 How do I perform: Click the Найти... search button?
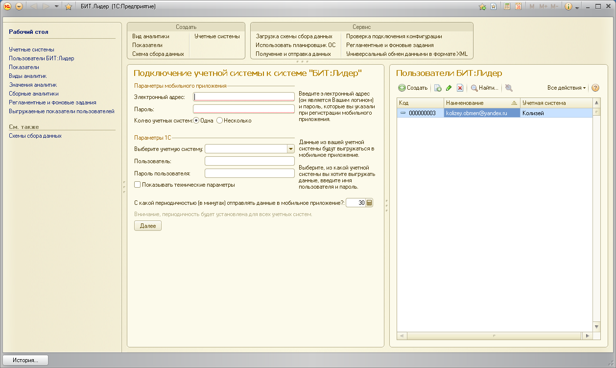tap(485, 88)
